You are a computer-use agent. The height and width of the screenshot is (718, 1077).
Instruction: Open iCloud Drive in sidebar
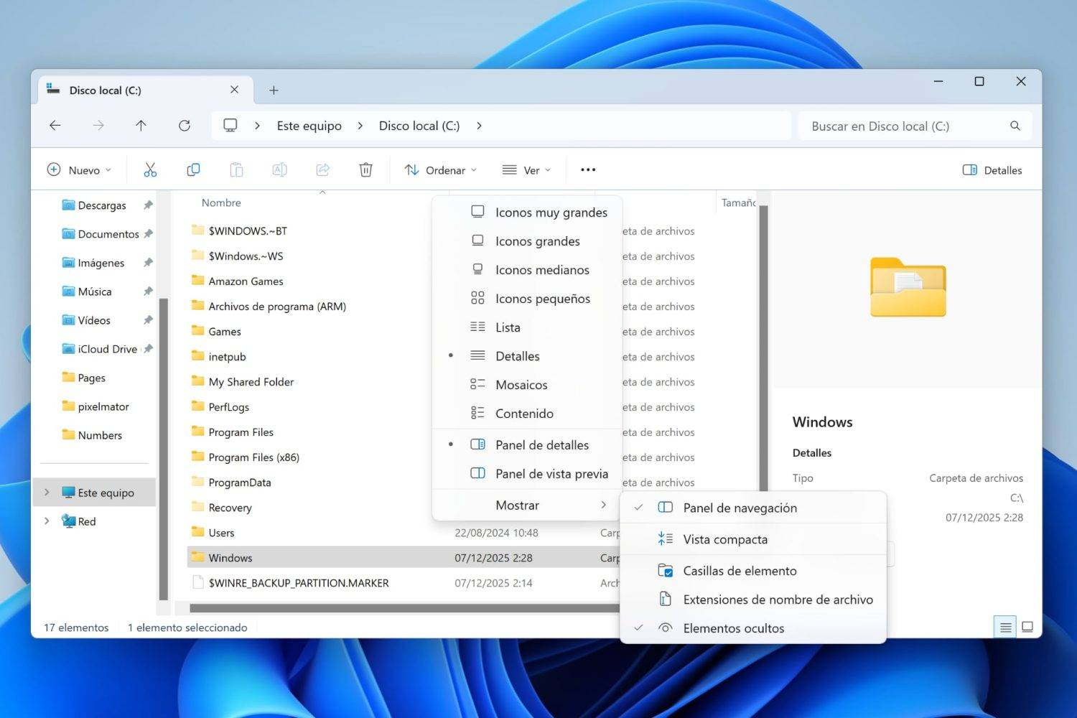pyautogui.click(x=99, y=349)
